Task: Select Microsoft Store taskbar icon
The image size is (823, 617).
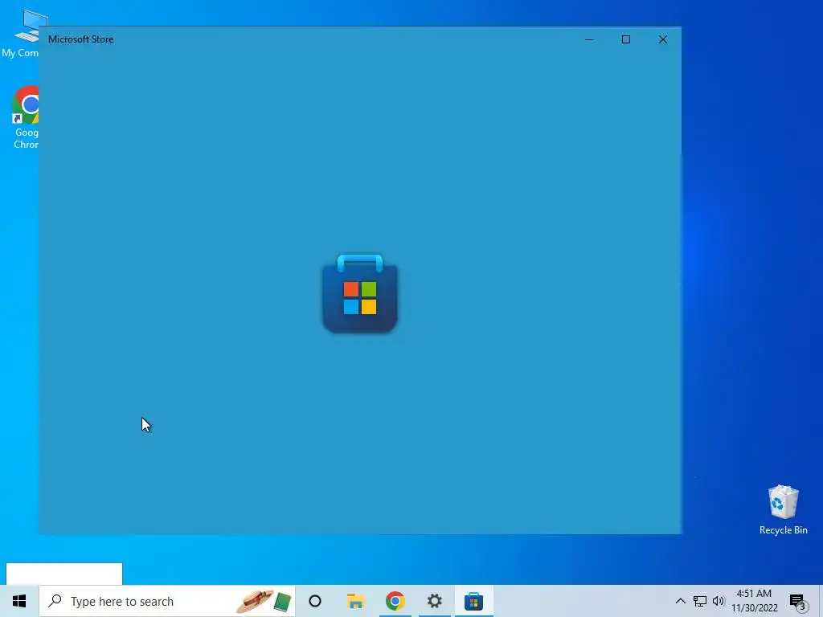Action: tap(474, 601)
